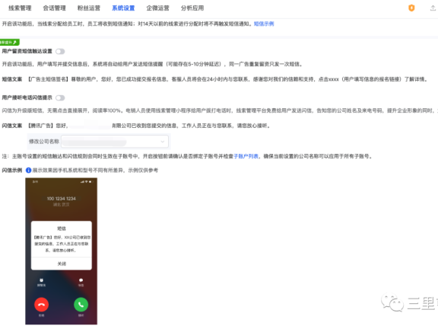438x329 pixels.
Task: Click the orange shield icon
Action: (x=411, y=8)
